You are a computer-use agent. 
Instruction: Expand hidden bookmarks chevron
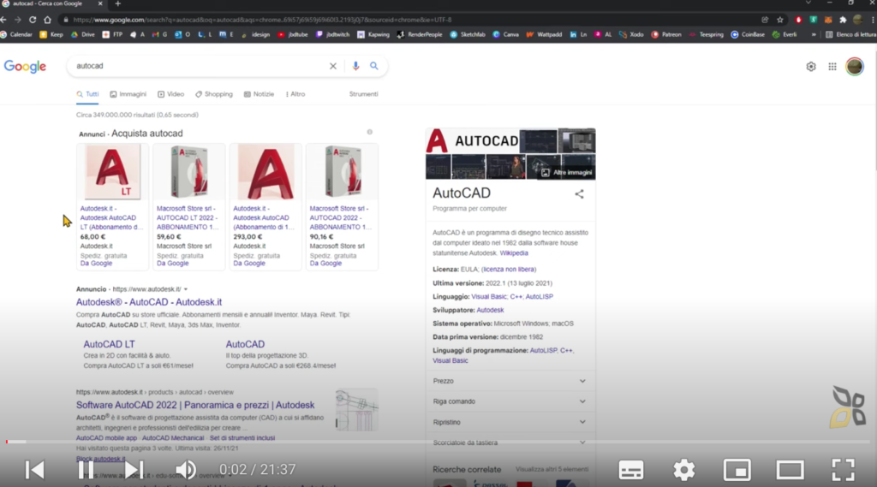click(814, 34)
